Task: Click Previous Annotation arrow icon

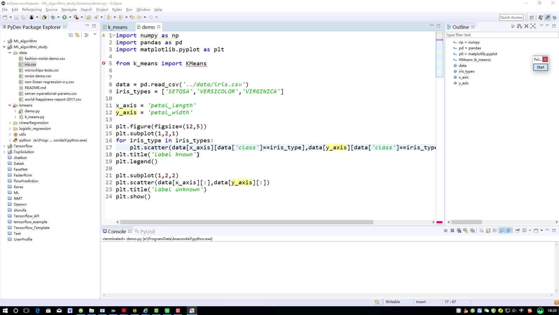Action: (120, 17)
